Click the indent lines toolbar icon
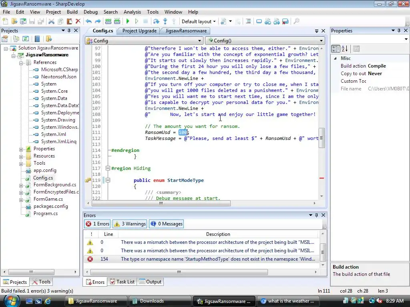This screenshot has height=307, width=410. (x=248, y=22)
